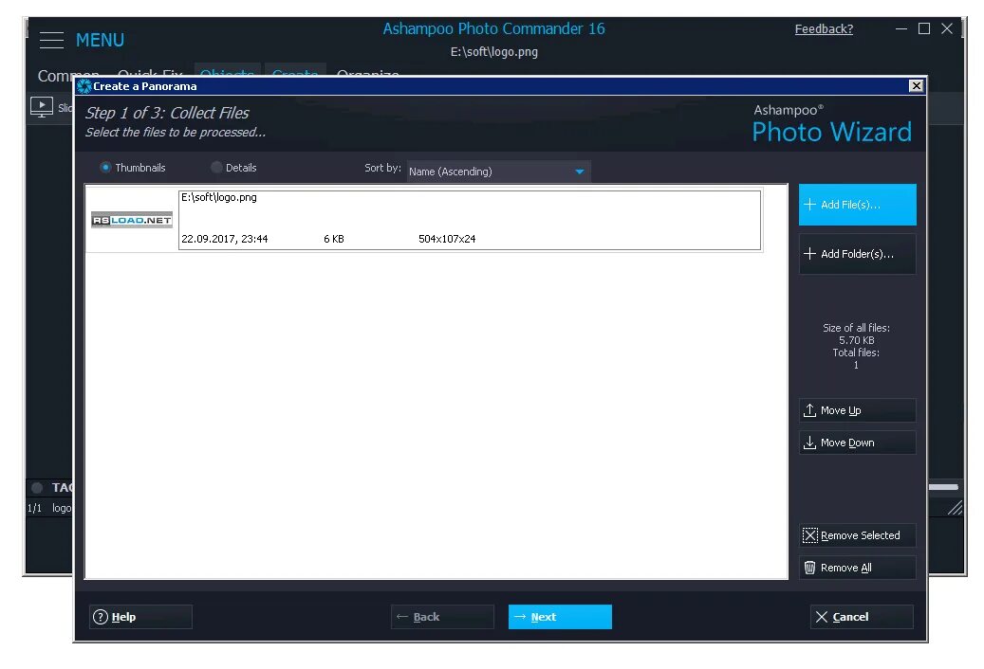Click the Remove All button
The height and width of the screenshot is (669, 984).
coord(857,568)
